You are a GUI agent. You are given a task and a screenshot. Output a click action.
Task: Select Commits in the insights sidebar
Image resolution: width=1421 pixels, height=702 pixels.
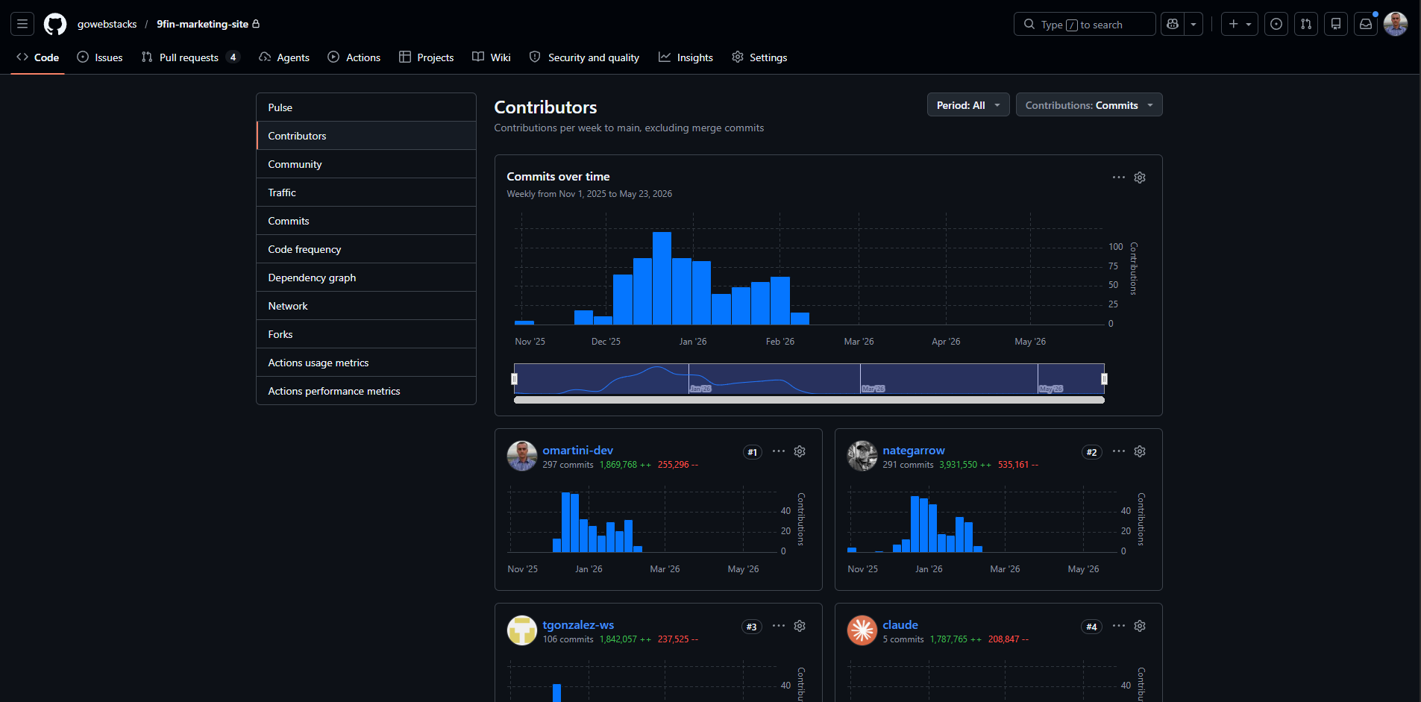366,221
